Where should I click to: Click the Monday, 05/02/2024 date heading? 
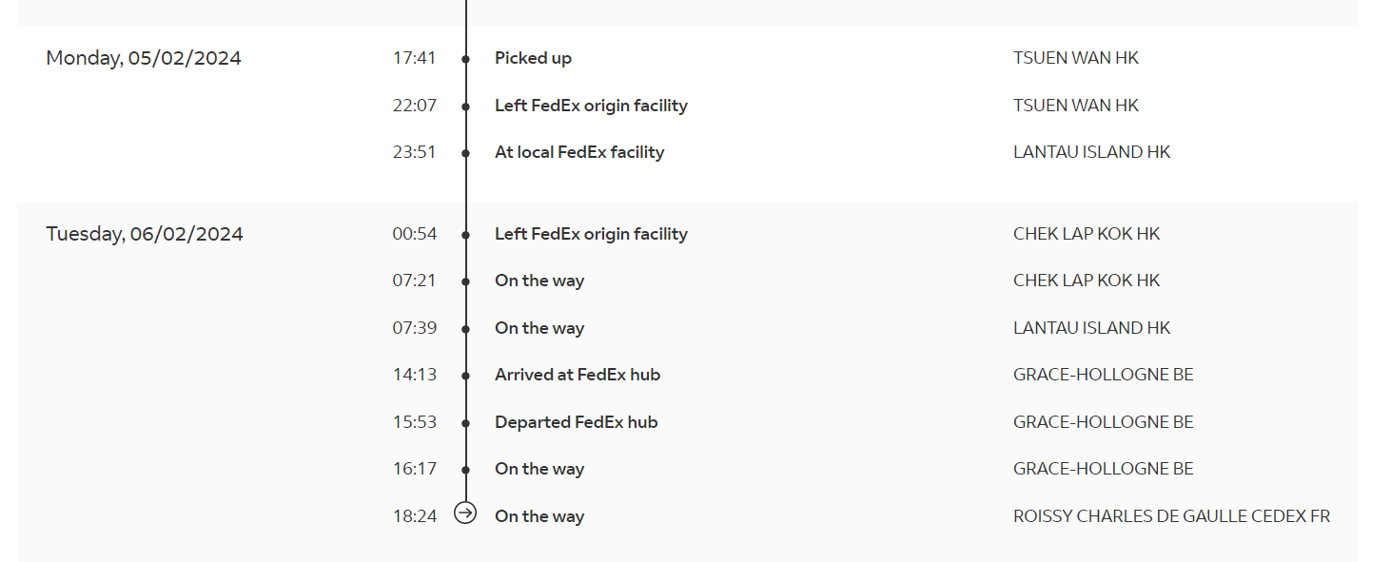point(144,58)
